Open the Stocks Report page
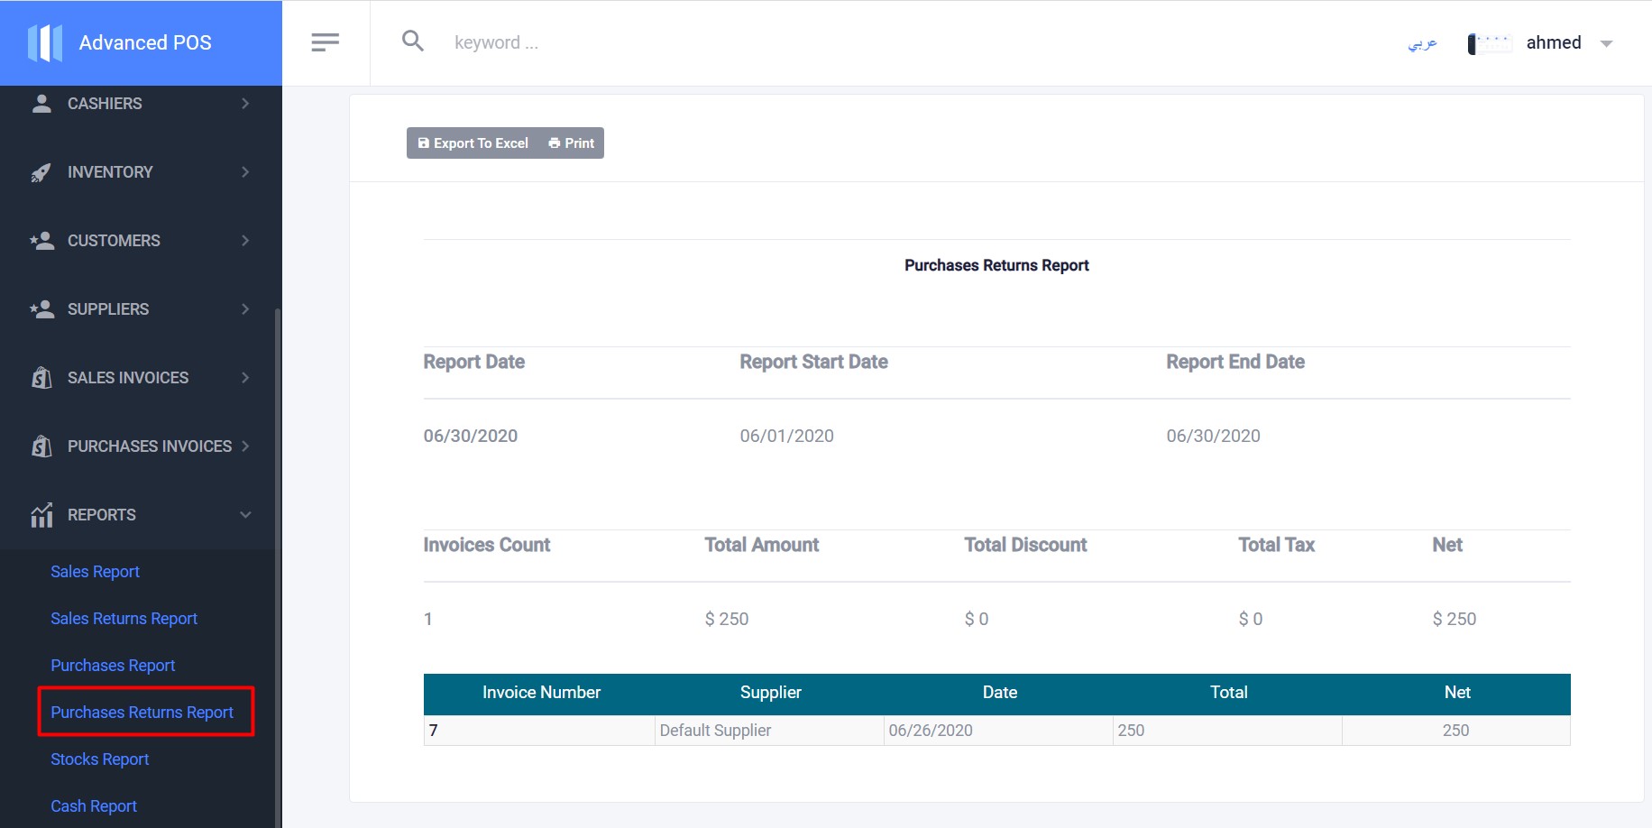1652x828 pixels. [99, 759]
